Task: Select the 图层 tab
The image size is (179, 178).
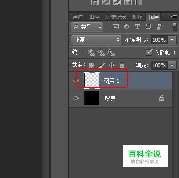Action: pos(154,17)
